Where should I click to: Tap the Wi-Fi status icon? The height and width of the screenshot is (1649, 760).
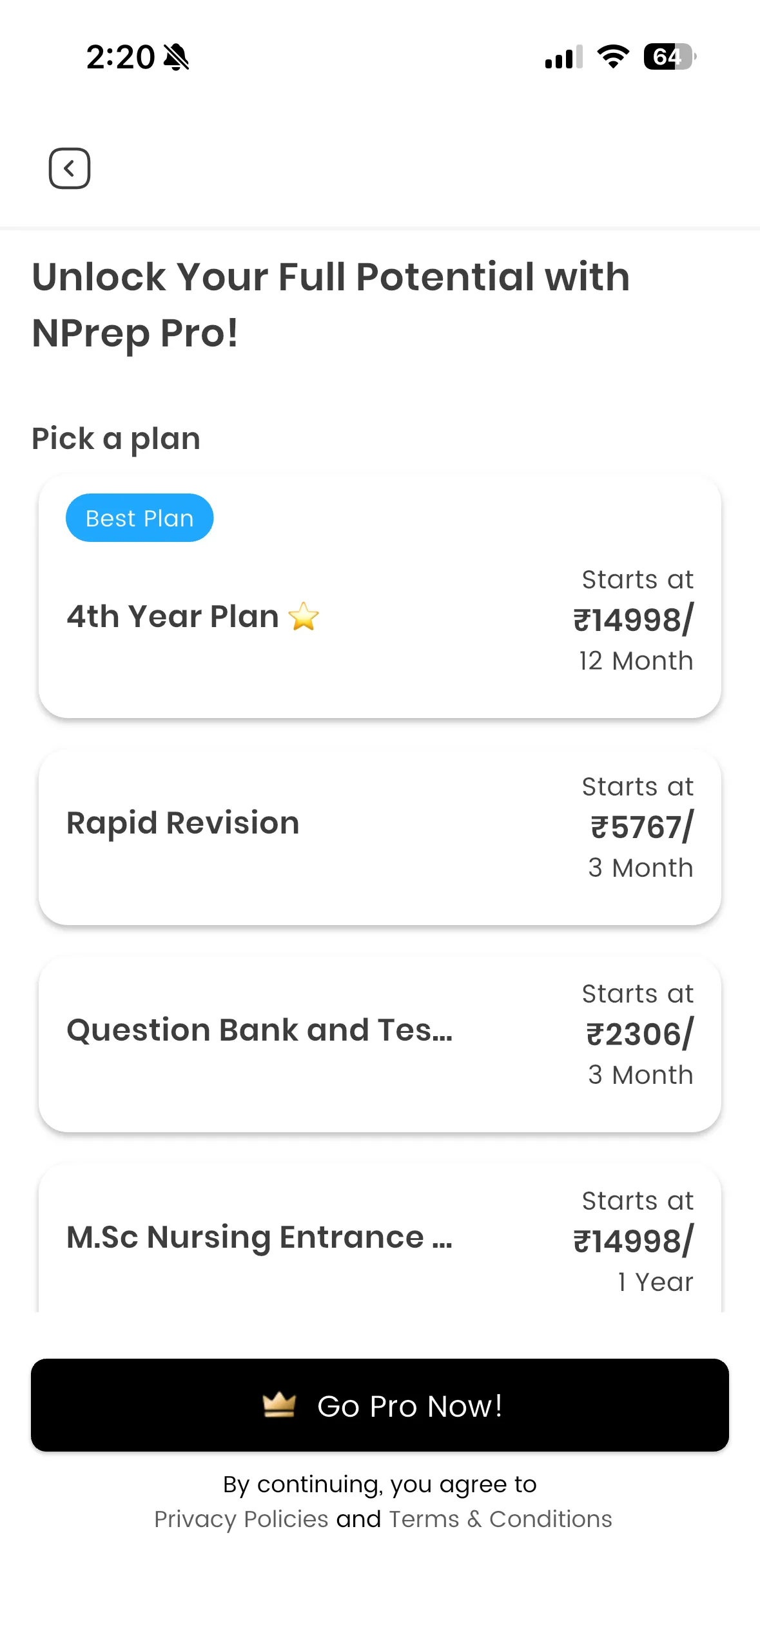tap(613, 57)
